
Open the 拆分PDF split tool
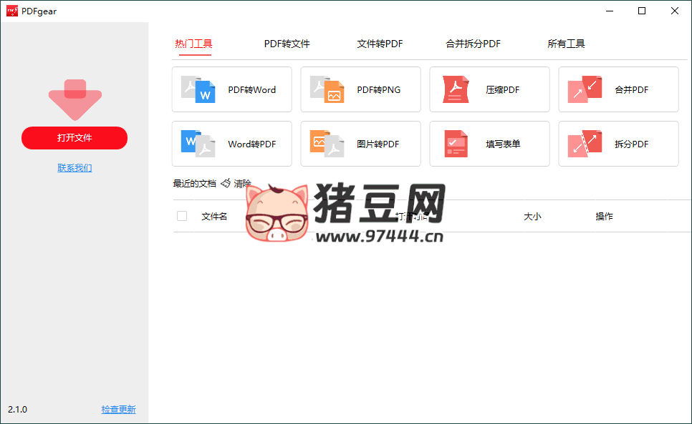[618, 144]
